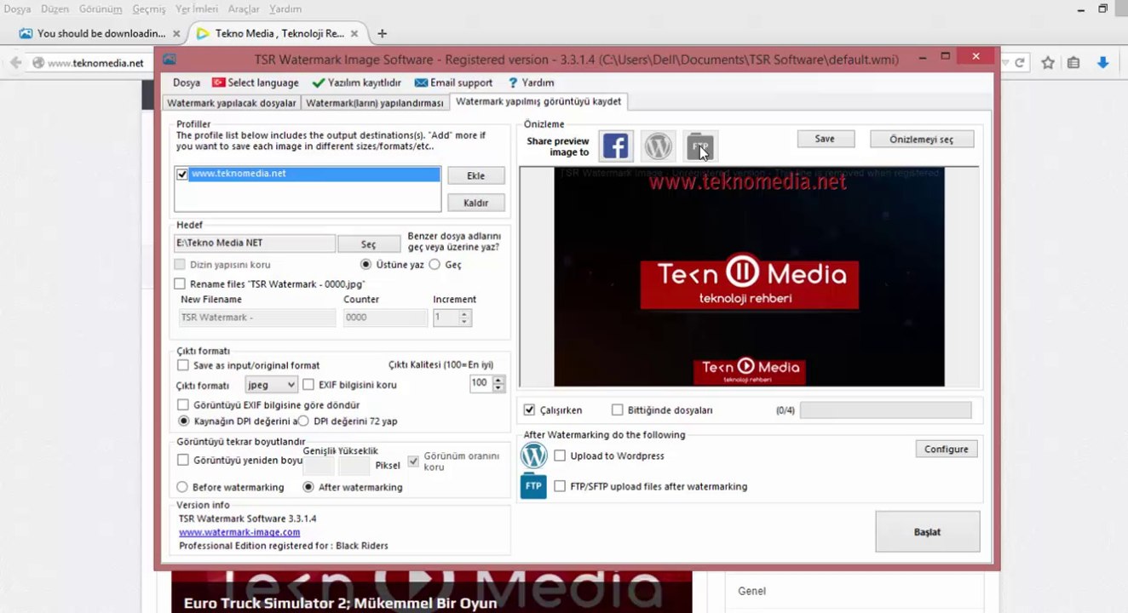Image resolution: width=1128 pixels, height=613 pixels.
Task: Switch to 'You should be downloadin...' browser tab
Action: 100,34
